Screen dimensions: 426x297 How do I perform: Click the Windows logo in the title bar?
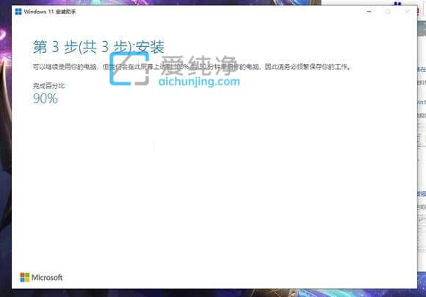coord(18,12)
